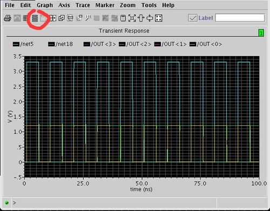This screenshot has height=211, width=270.
Task: Open the Graph menu
Action: click(45, 5)
